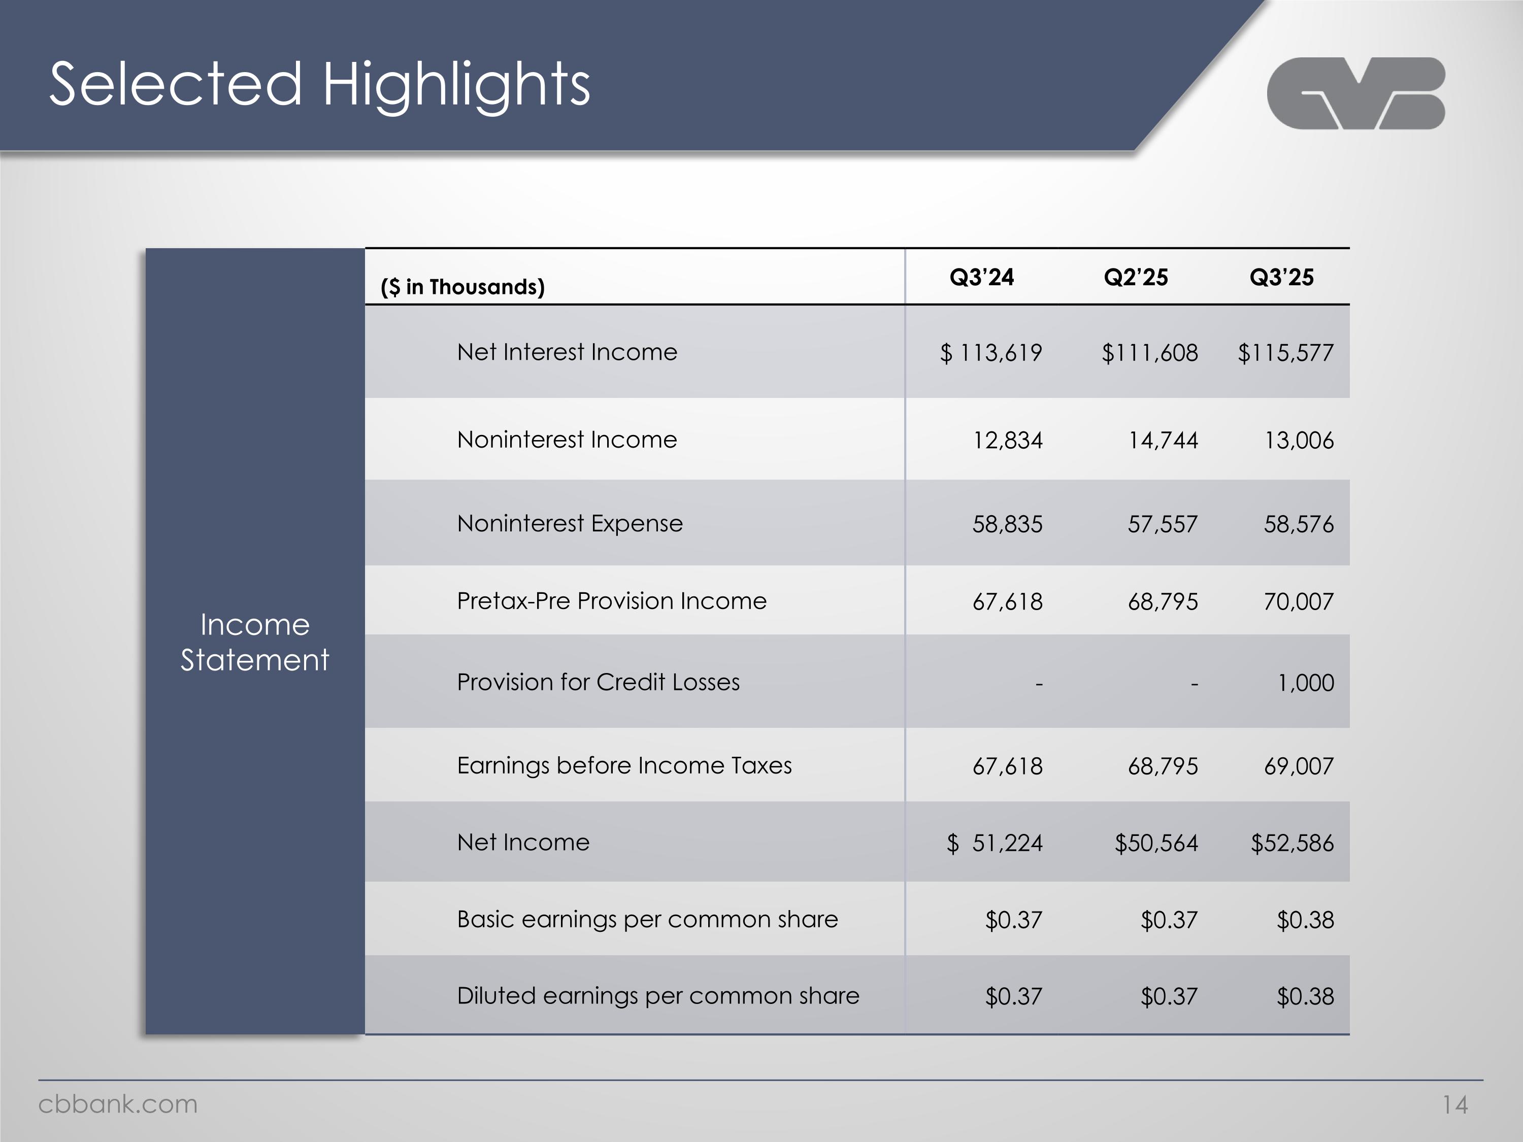The width and height of the screenshot is (1523, 1142).
Task: Click the $115,577 Q3'25 value
Action: click(x=1285, y=353)
